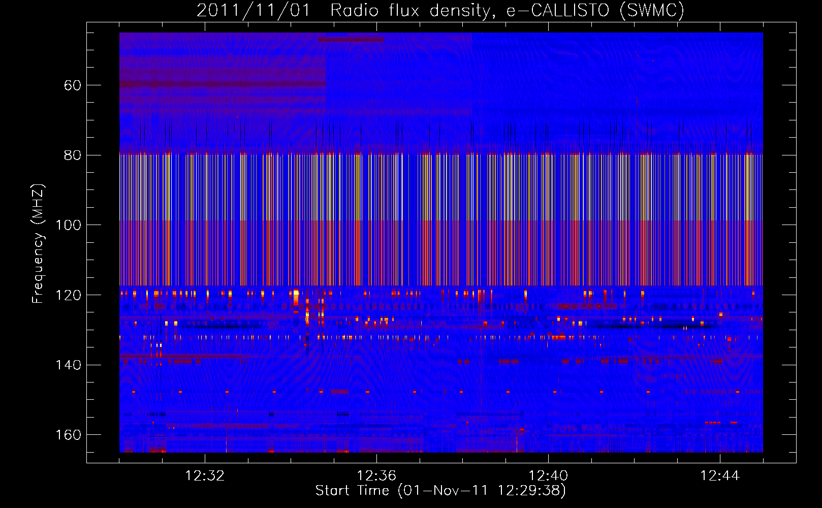Click the 120 frequency tick label
This screenshot has height=508, width=822.
click(69, 295)
